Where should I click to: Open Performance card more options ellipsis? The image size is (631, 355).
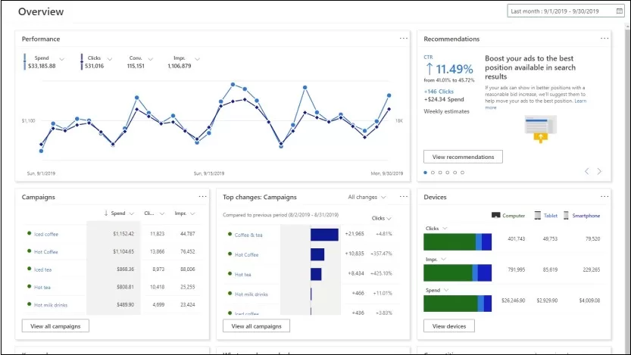tap(403, 38)
